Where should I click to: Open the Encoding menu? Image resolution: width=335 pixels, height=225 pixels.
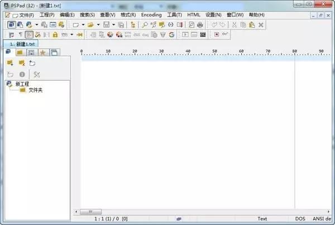[x=151, y=15]
